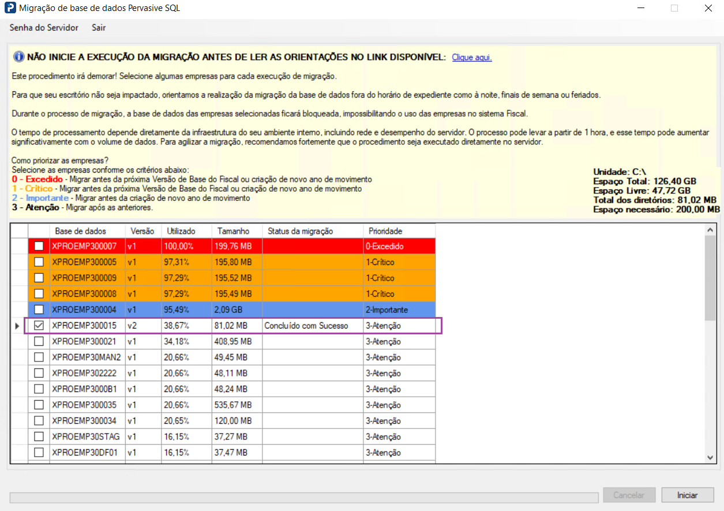Viewport: 724px width, 511px height.
Task: Sort by the 'Utilizado' column header
Action: [186, 231]
